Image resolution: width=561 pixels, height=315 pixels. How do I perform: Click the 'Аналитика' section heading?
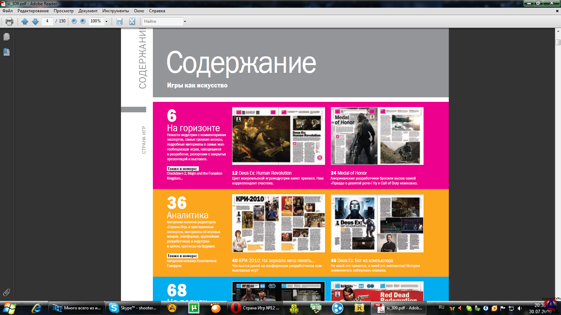pos(188,215)
